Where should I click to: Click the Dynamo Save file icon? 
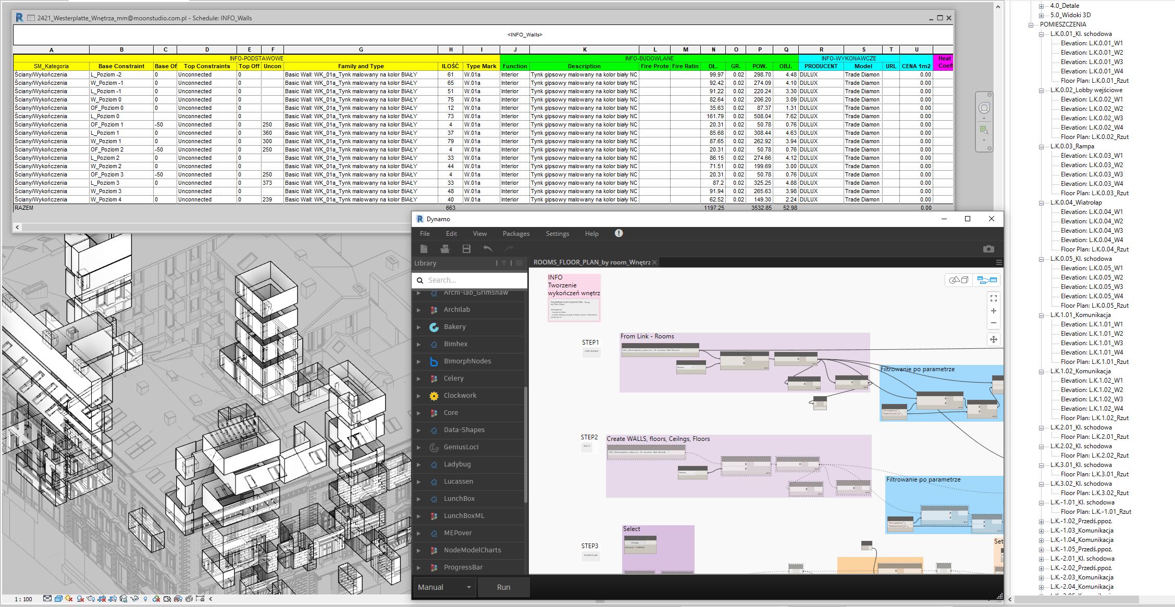tap(466, 249)
